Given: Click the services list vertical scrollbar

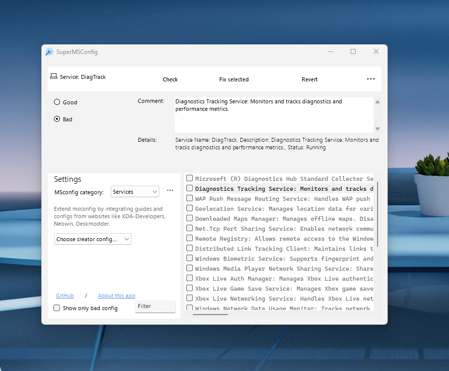Looking at the screenshot, I should point(378,214).
